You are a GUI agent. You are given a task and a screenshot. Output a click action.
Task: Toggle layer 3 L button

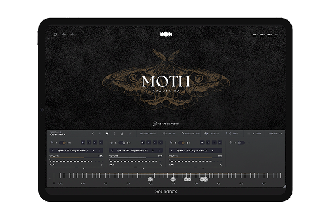[214, 143]
